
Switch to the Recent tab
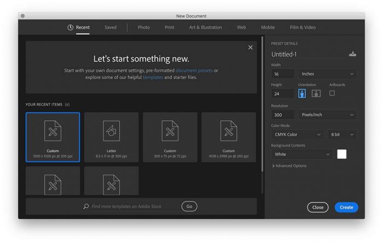[x=83, y=27]
